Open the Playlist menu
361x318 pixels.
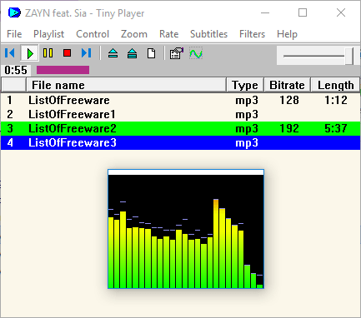(x=48, y=34)
